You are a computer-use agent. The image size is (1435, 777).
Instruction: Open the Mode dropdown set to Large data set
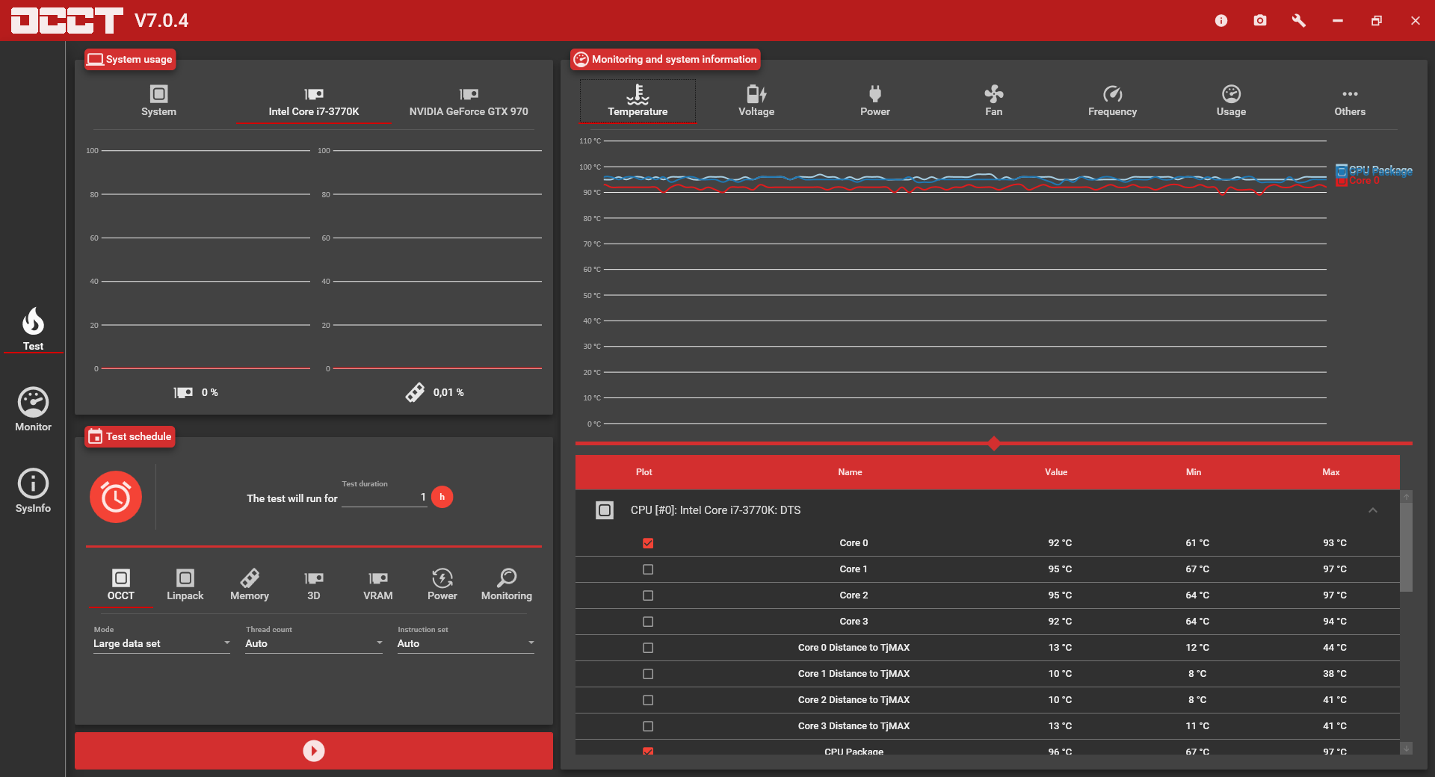[161, 643]
